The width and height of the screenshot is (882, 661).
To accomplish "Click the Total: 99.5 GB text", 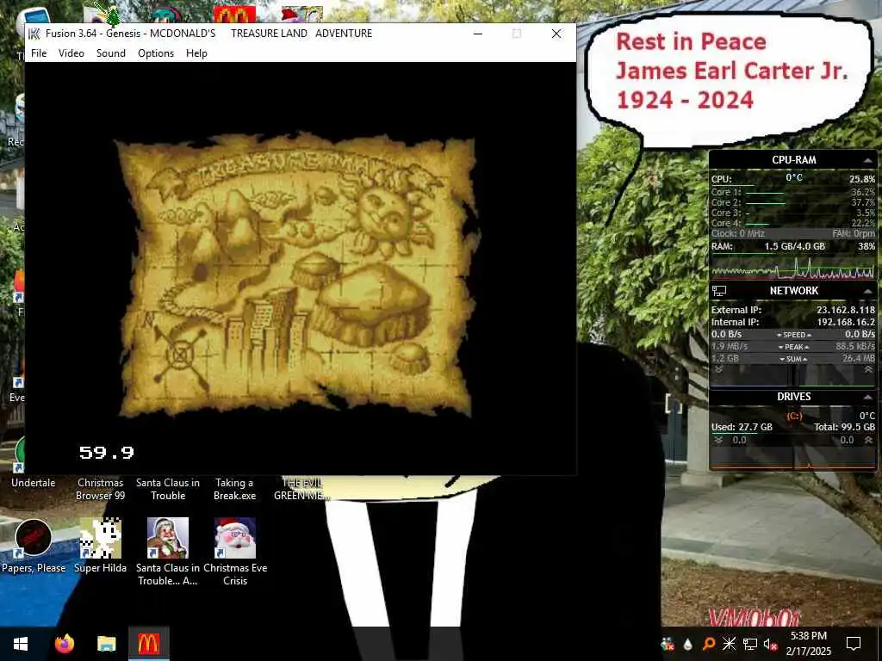I will (844, 427).
